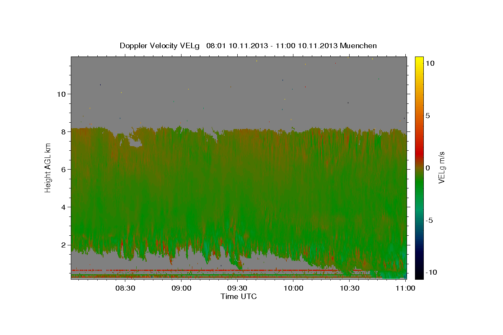Click the 'Muenchen' location text in title
Viewport: 503px width, 335px height.
coord(358,46)
